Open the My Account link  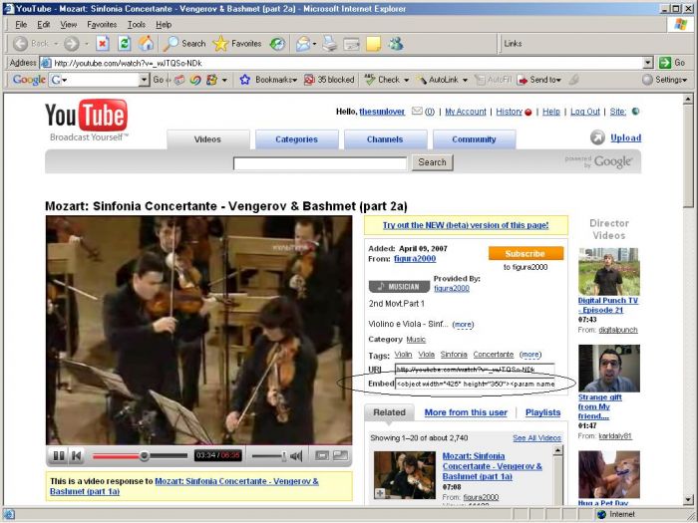[466, 112]
